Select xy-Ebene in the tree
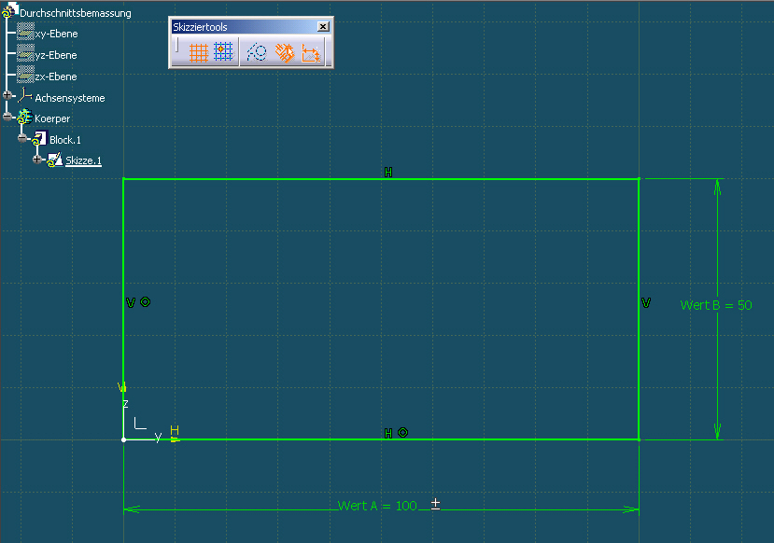The image size is (774, 543). (x=56, y=34)
